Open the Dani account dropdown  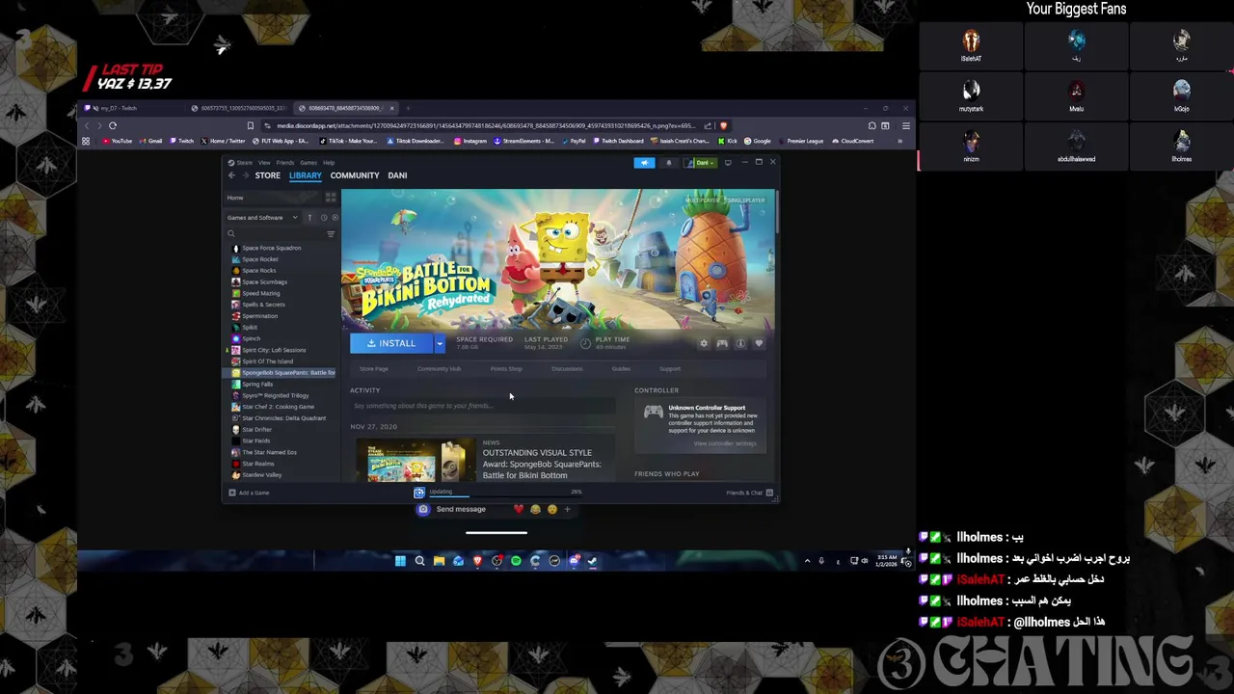701,163
